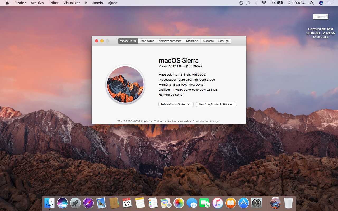Viewport: 338px width, 211px height.
Task: Switch to the Armazenamento tab
Action: (170, 41)
